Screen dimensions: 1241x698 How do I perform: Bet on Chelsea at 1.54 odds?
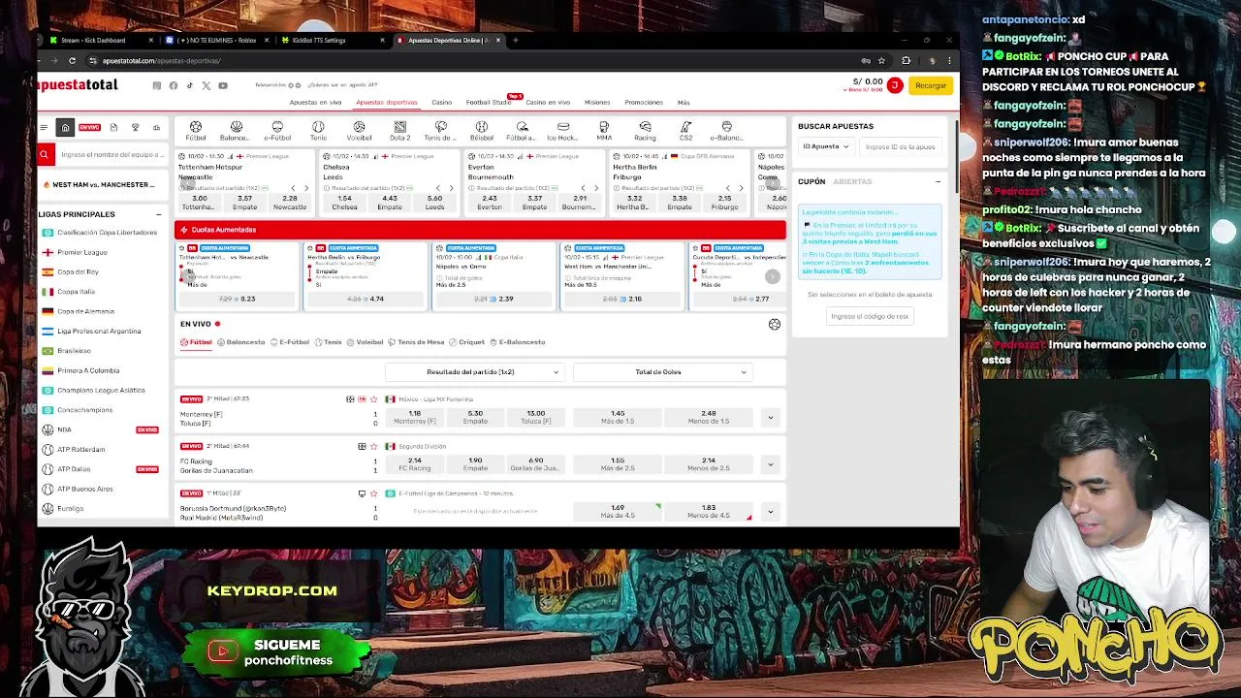(x=345, y=202)
